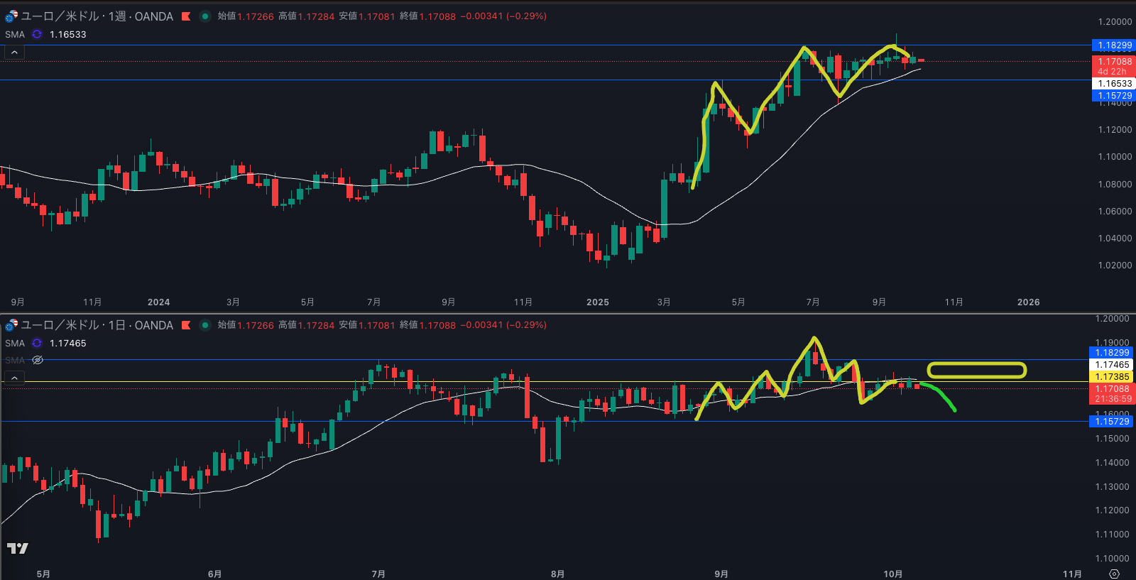The height and width of the screenshot is (580, 1136).
Task: Collapse the daily chart indicator legend
Action: [14, 378]
